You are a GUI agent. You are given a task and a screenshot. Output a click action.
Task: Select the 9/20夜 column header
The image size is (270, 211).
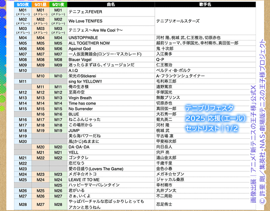[x=23, y=4]
